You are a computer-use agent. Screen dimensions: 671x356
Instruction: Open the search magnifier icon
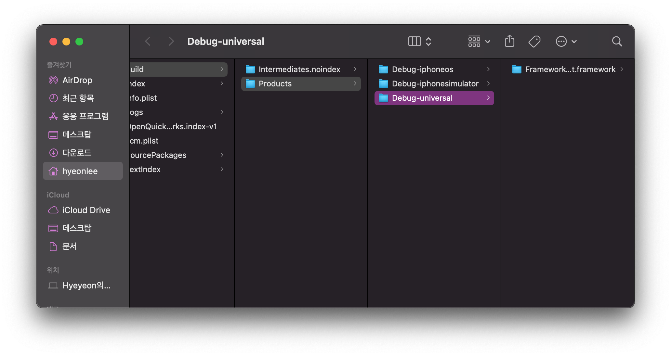pyautogui.click(x=617, y=41)
